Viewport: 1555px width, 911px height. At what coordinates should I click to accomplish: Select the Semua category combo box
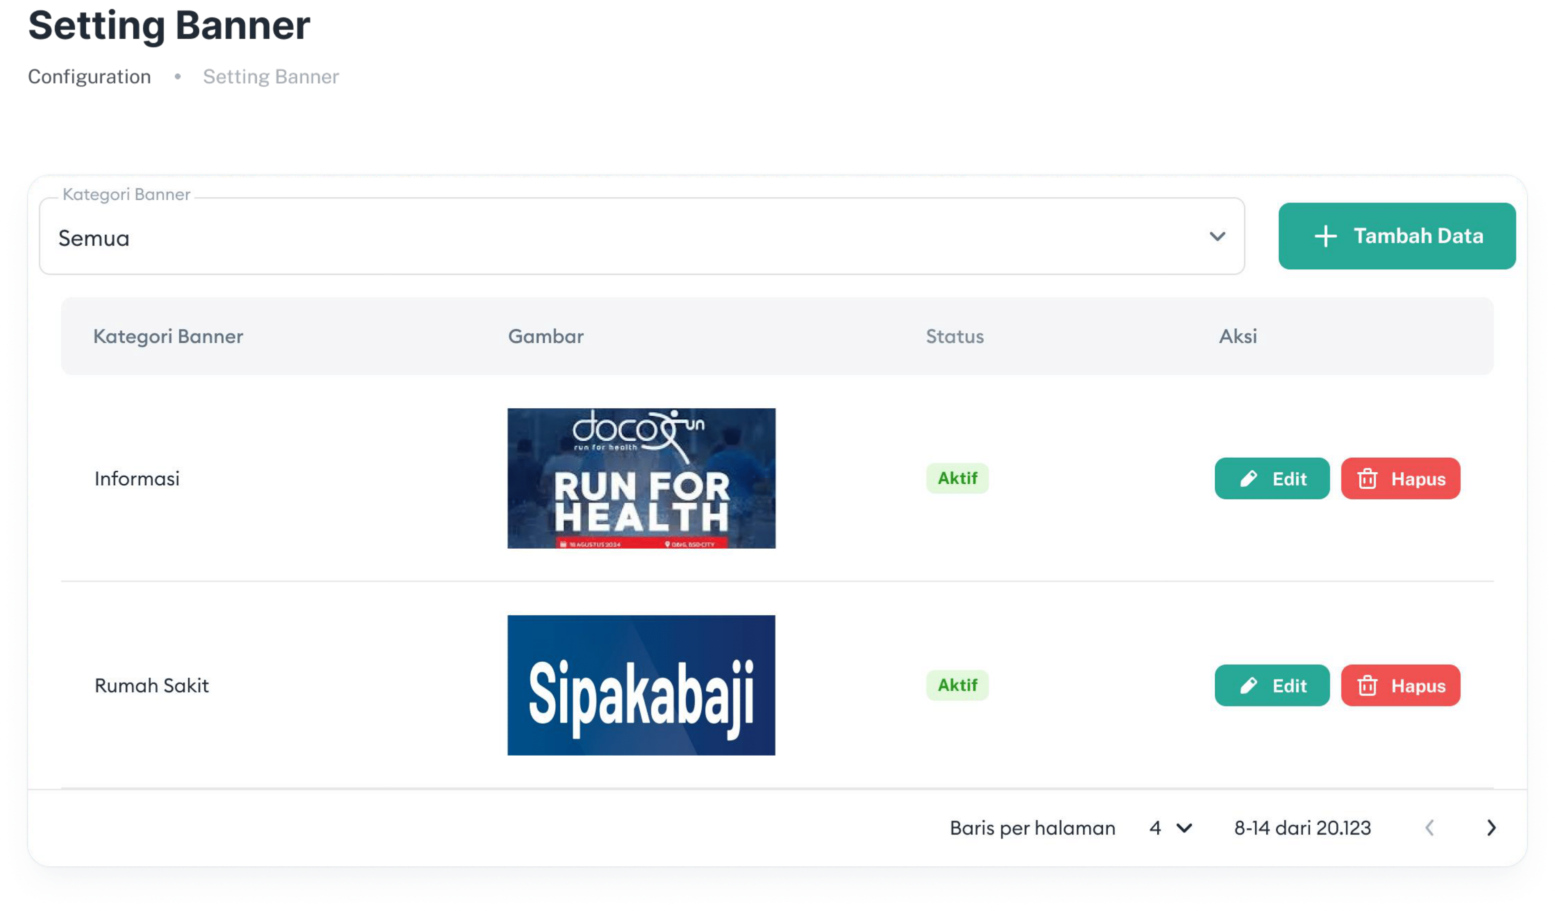click(642, 236)
